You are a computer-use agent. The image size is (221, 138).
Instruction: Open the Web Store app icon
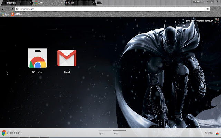[x=38, y=58]
